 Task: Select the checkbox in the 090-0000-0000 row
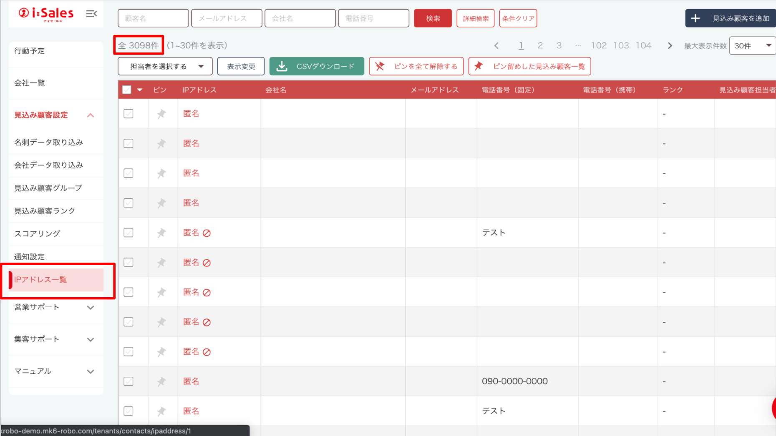[x=128, y=381]
